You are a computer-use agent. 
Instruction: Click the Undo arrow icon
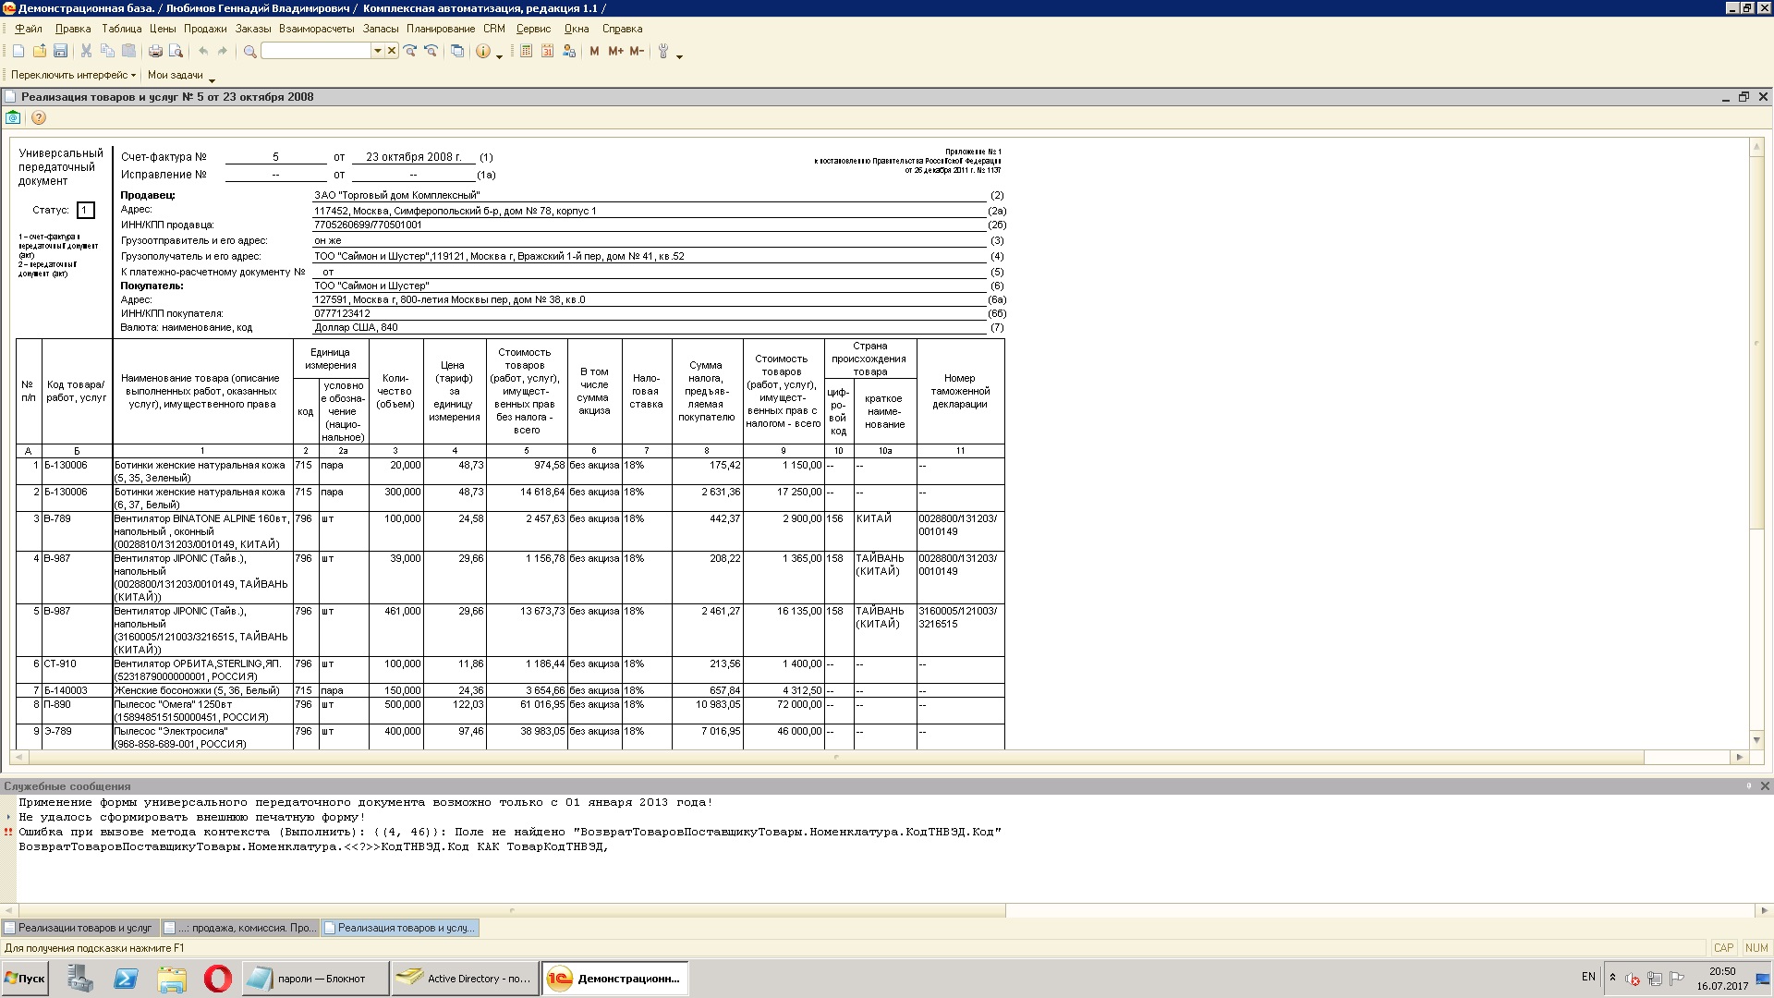point(203,52)
